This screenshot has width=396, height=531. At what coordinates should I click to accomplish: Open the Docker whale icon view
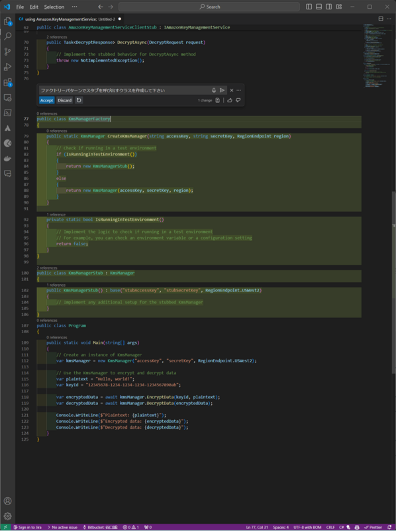tap(7, 159)
